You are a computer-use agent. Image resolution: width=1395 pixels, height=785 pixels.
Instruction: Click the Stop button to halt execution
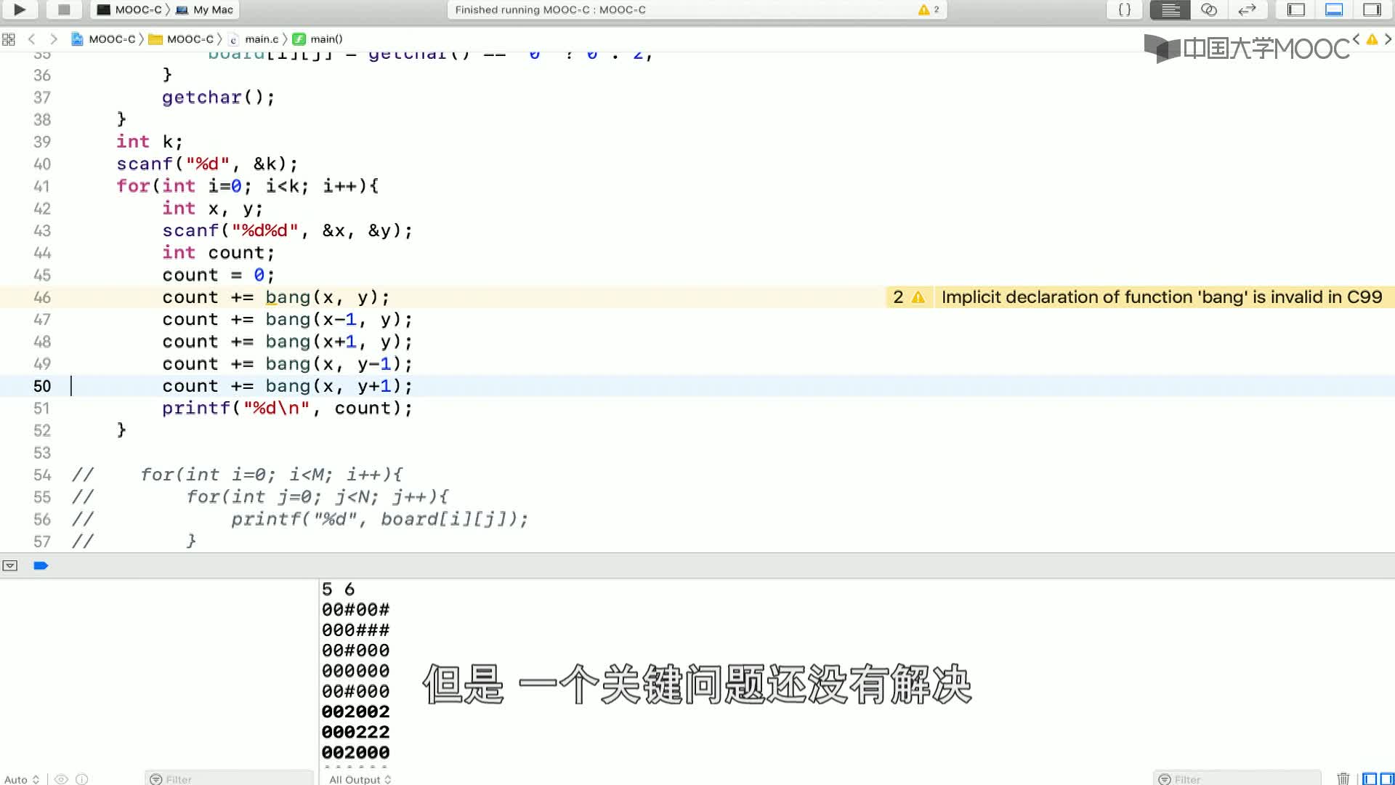click(x=63, y=9)
